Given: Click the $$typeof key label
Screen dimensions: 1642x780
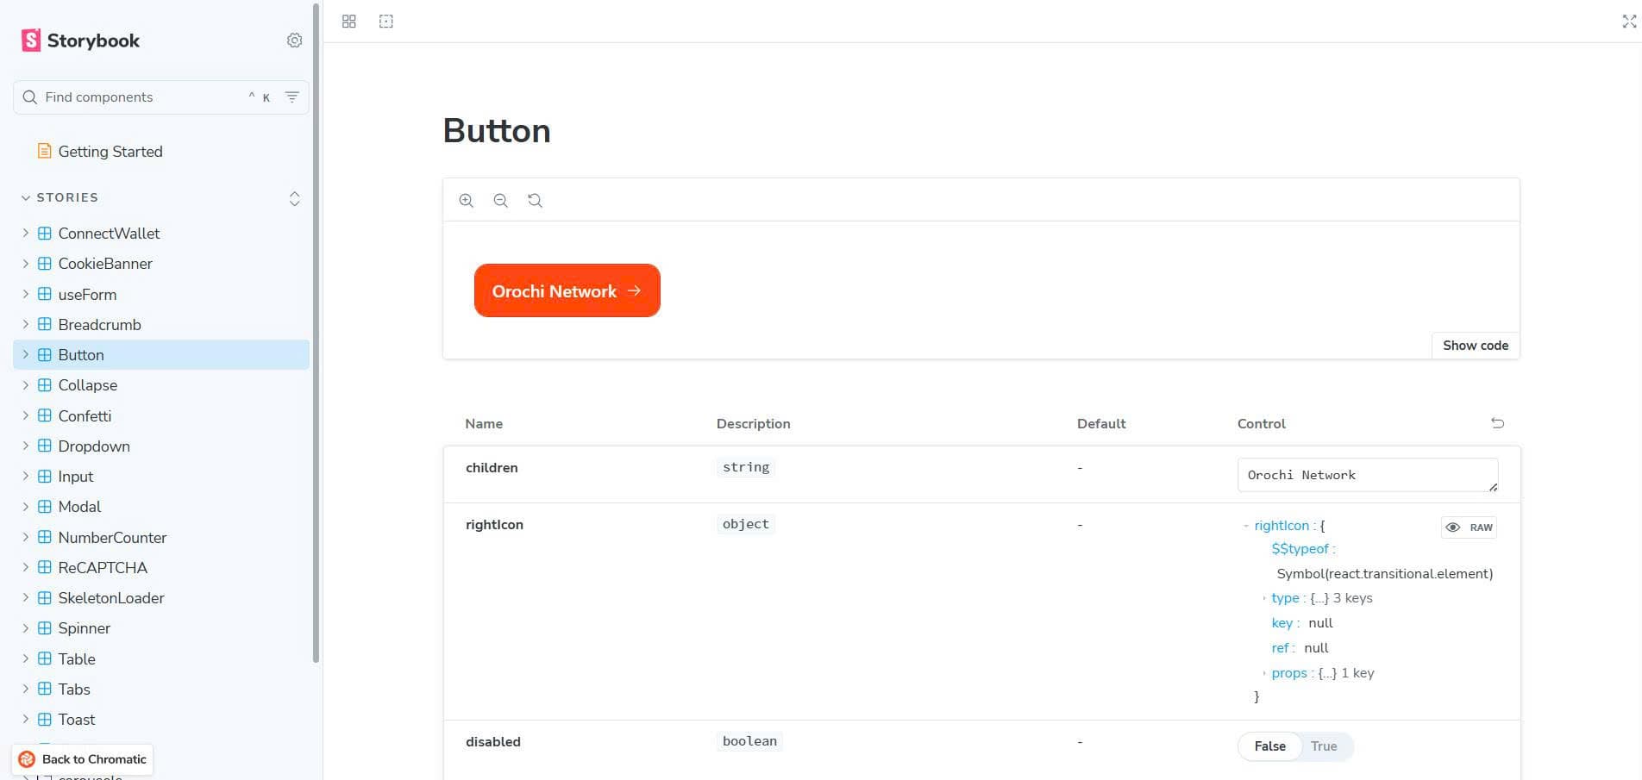Looking at the screenshot, I should (1300, 549).
